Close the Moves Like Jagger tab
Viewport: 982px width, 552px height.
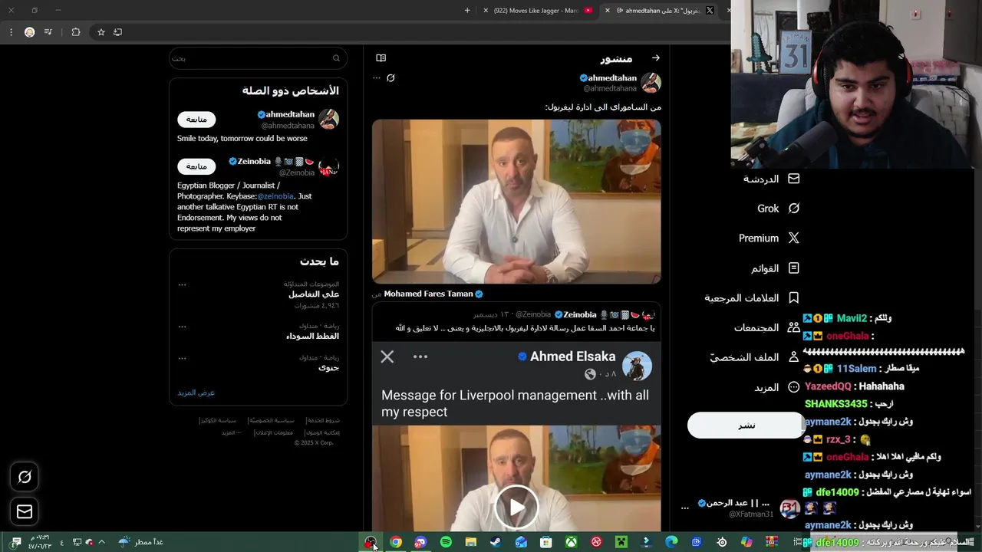tap(485, 10)
